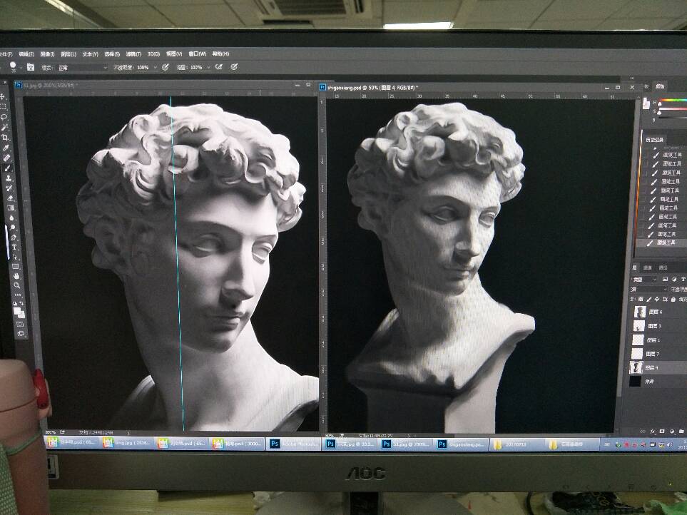
Task: Toggle pressure for size in options bar
Action: click(x=235, y=67)
